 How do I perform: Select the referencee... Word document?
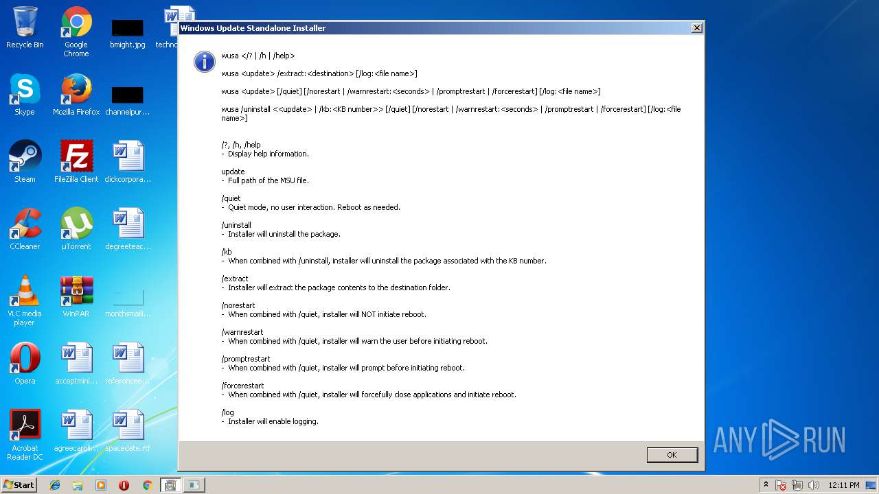[x=128, y=364]
